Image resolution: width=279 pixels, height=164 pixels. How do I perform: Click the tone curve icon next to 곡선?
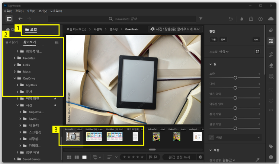(x=211, y=137)
